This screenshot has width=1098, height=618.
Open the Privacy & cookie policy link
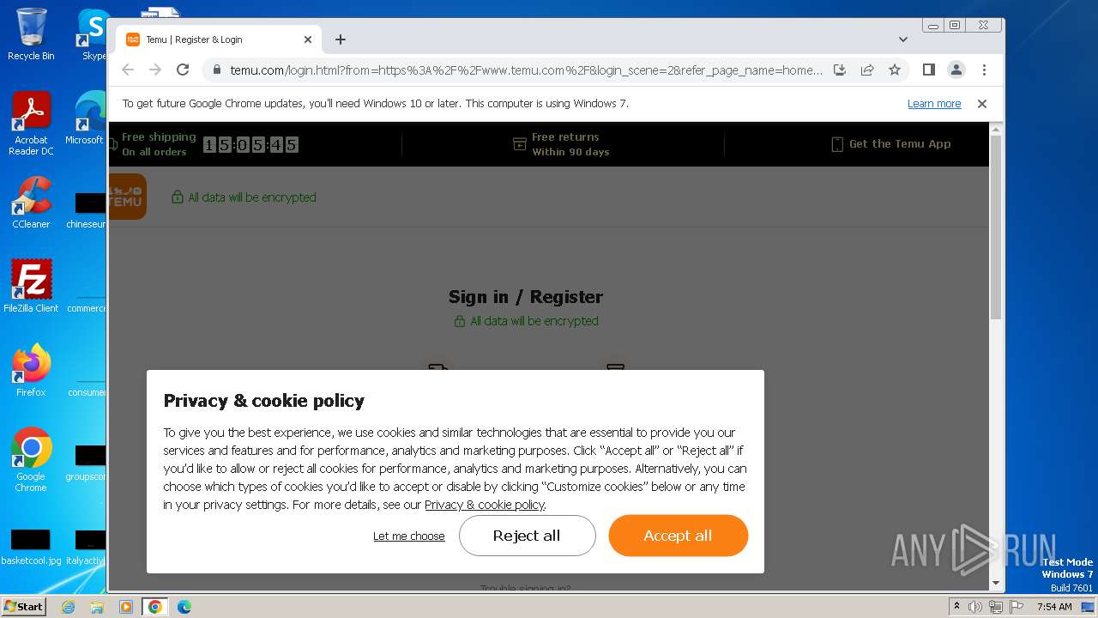tap(485, 505)
